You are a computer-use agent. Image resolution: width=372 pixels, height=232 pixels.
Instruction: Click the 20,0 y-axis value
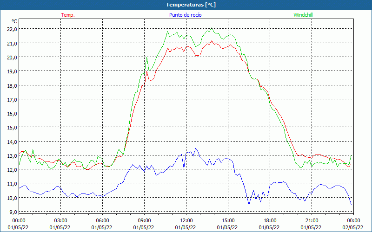[x=13, y=57]
